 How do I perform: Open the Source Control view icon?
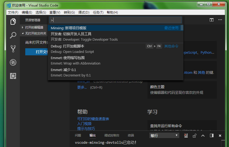[x=13, y=49]
